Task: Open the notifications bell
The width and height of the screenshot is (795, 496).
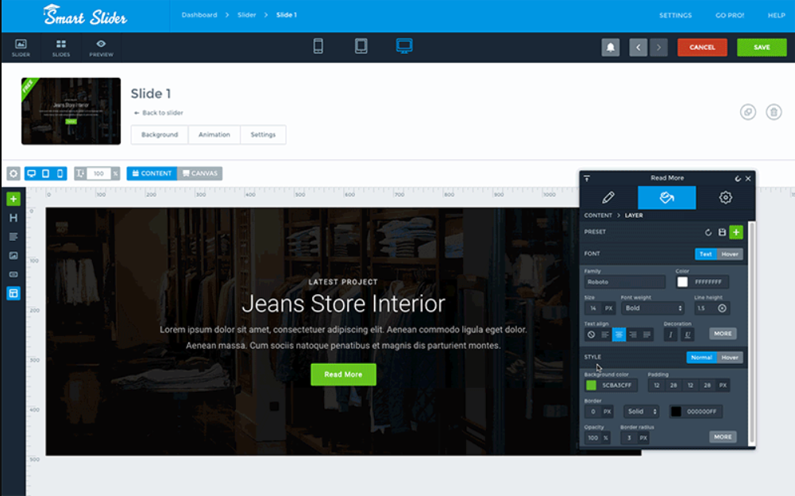Action: coord(611,47)
